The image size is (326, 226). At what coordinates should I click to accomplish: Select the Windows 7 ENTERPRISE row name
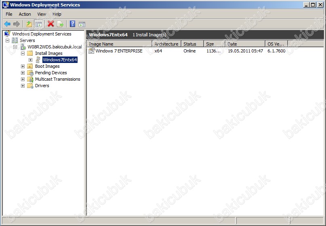coord(119,51)
